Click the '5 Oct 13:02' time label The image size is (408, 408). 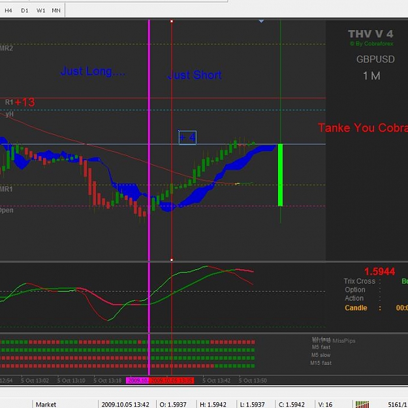(35, 381)
